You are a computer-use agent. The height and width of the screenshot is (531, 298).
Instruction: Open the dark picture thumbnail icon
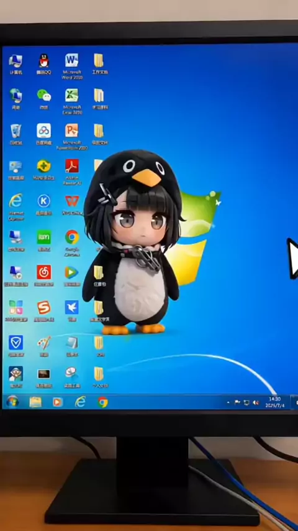point(44,374)
